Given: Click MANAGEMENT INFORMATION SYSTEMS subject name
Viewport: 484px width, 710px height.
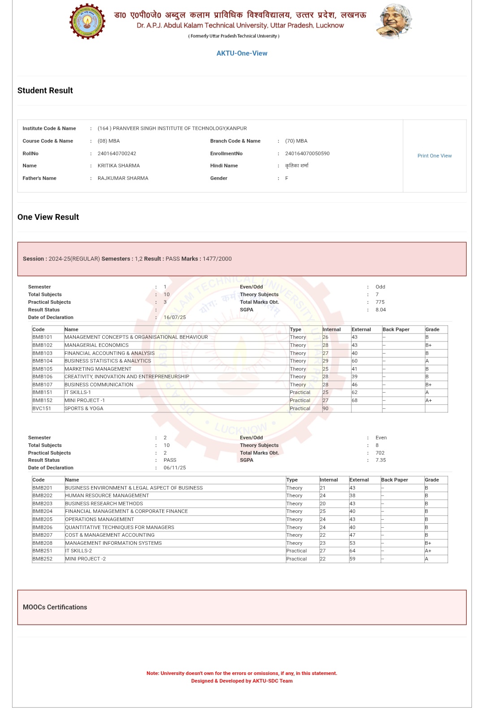Looking at the screenshot, I should pyautogui.click(x=113, y=543).
